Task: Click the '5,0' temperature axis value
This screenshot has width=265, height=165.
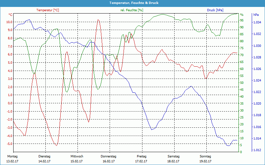Action: pos(10,63)
